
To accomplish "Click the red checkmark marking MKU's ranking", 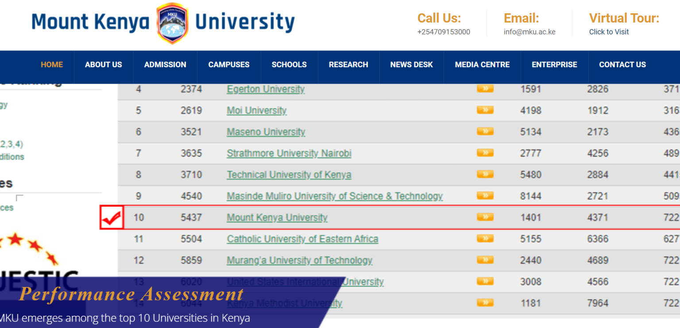I will click(x=112, y=217).
